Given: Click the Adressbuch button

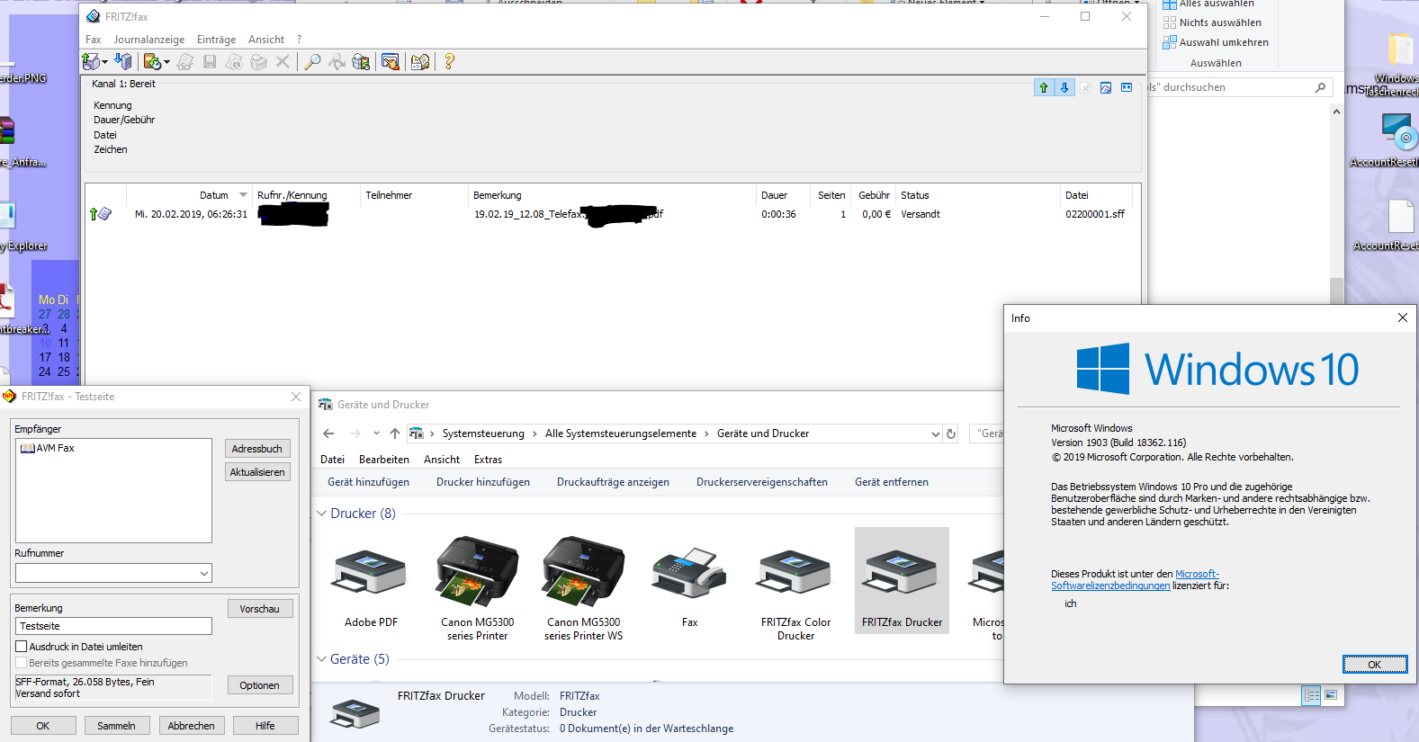Looking at the screenshot, I should click(x=257, y=449).
